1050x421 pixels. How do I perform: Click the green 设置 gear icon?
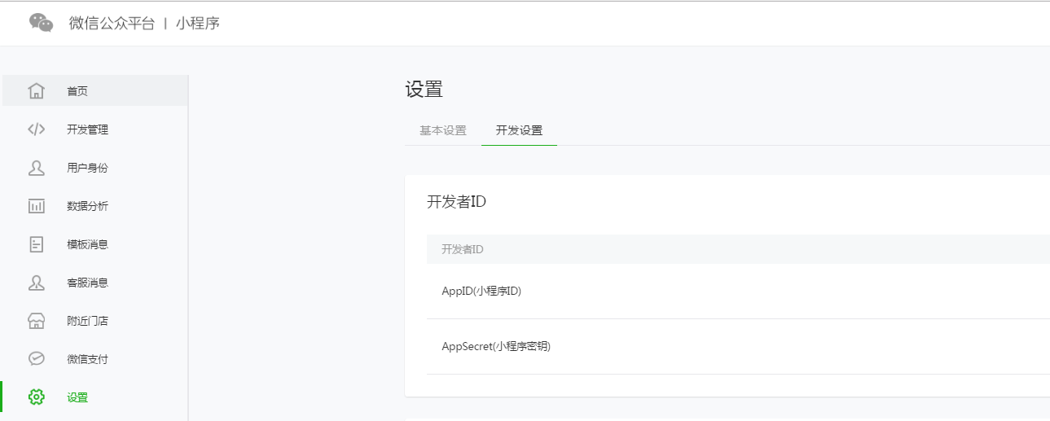tap(36, 397)
